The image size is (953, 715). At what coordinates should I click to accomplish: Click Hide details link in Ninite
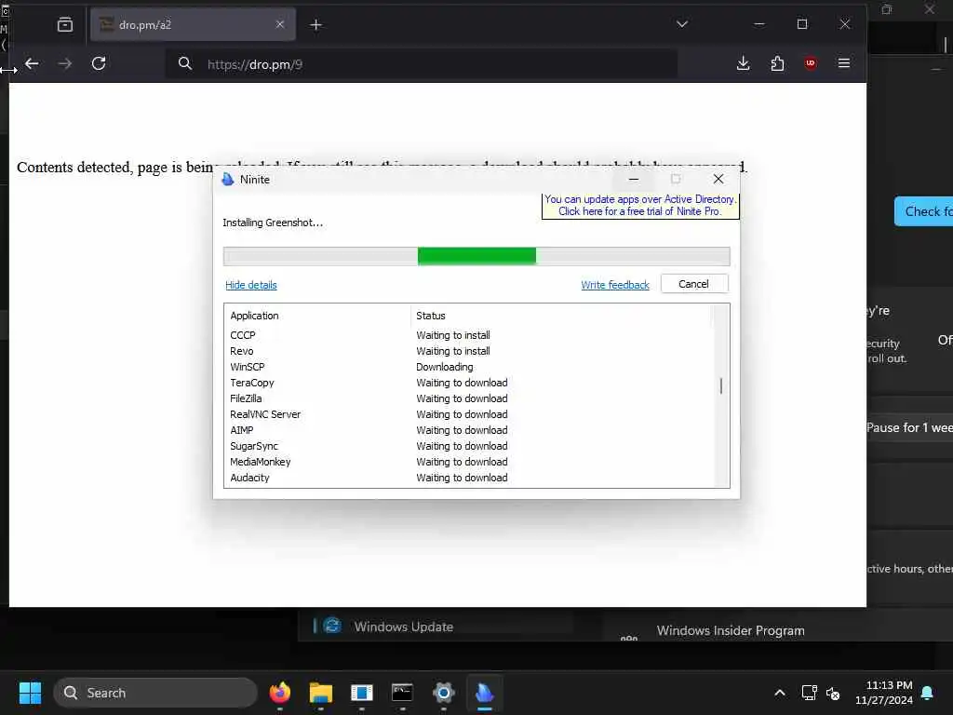(x=251, y=285)
